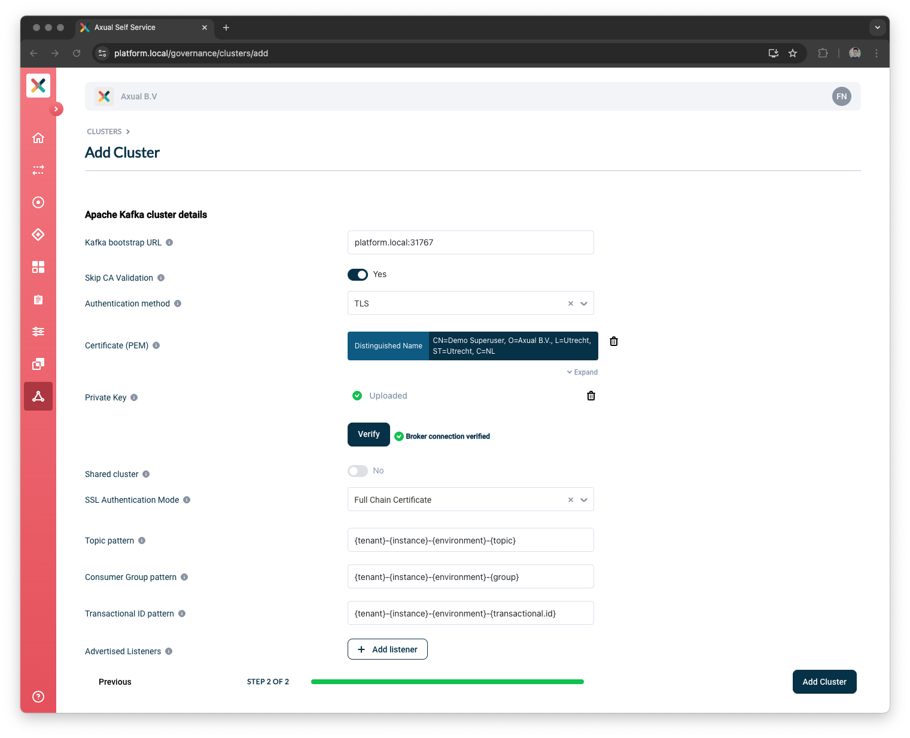910x738 pixels.
Task: Open the CLUSTERS breadcrumb link
Action: pyautogui.click(x=104, y=131)
